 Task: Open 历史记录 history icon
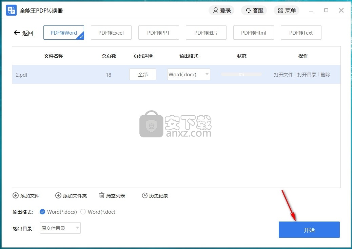coord(145,195)
